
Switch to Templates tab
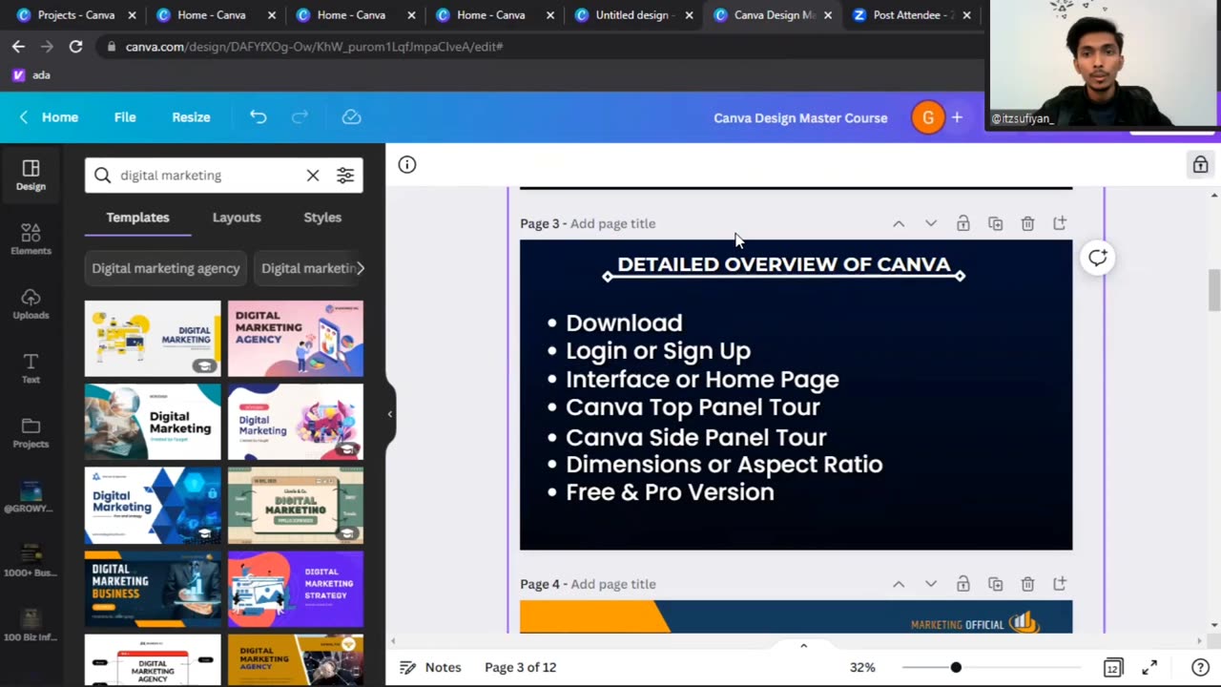pos(137,218)
